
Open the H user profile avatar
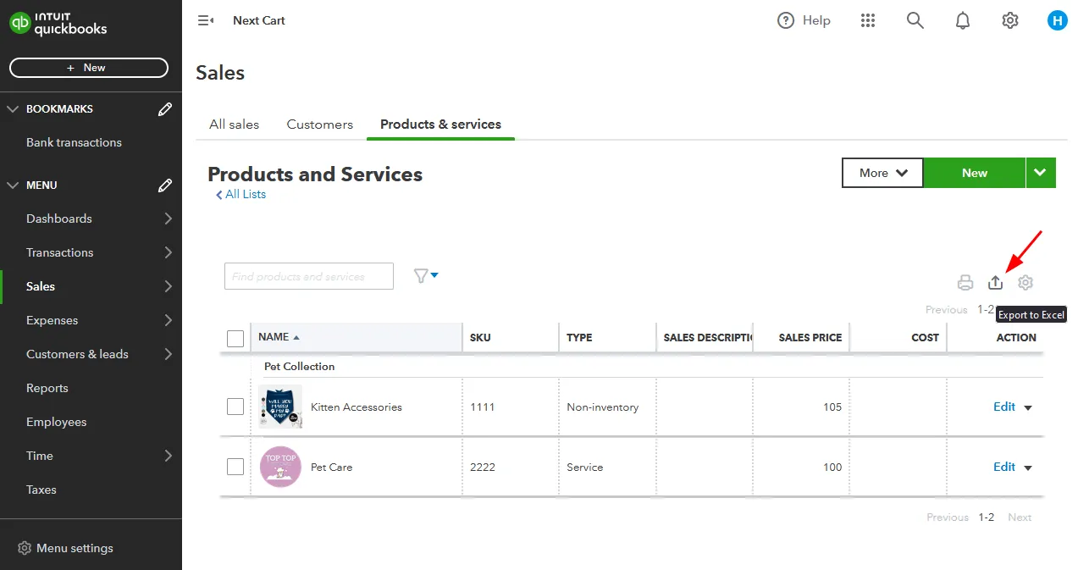(1057, 20)
